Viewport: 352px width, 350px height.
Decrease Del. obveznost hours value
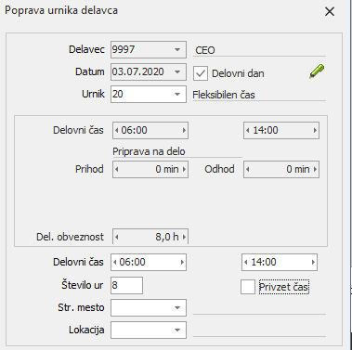[117, 237]
